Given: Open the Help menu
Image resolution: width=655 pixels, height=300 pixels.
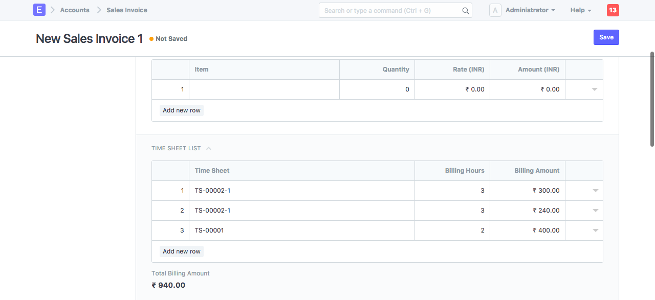Looking at the screenshot, I should click(580, 10).
